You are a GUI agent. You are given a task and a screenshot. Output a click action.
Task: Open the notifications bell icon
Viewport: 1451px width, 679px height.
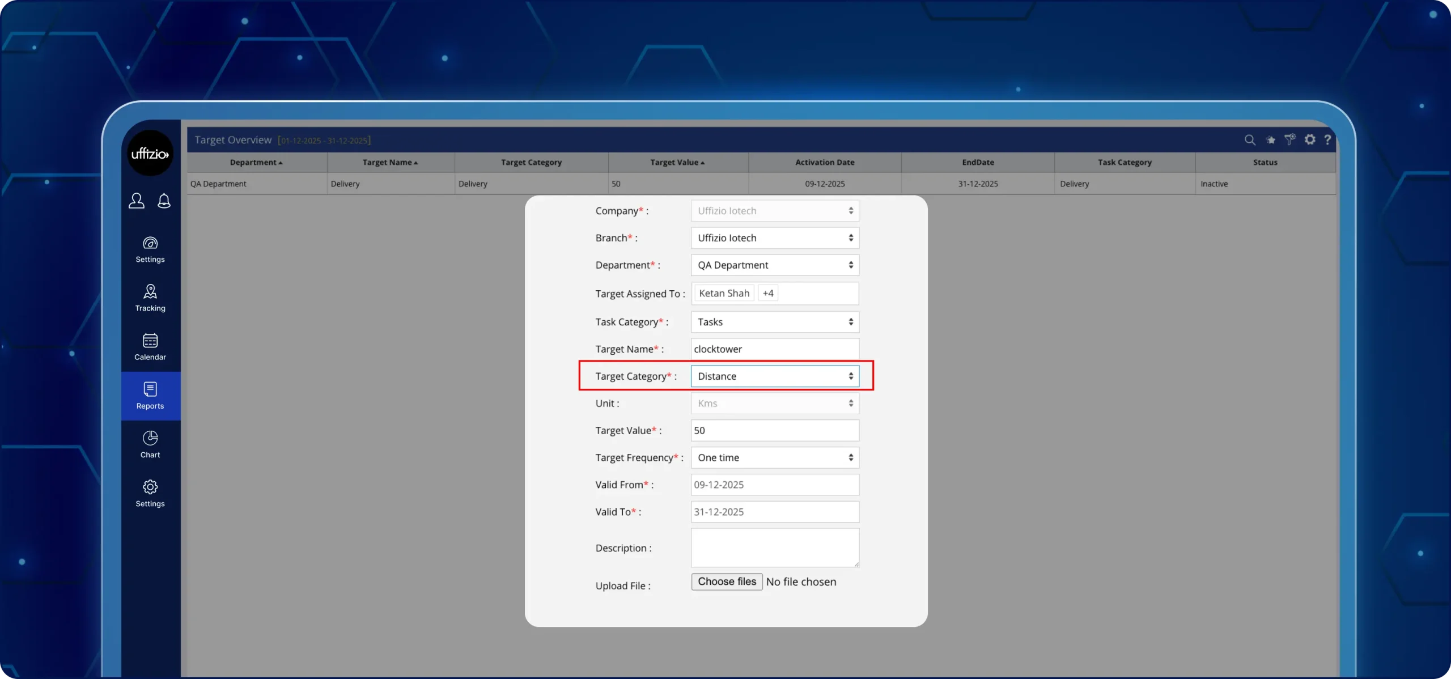coord(164,201)
